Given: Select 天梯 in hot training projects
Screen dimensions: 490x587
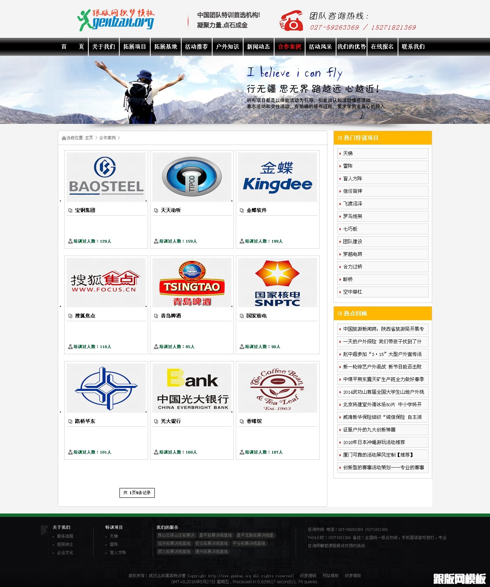Looking at the screenshot, I should tap(383, 153).
